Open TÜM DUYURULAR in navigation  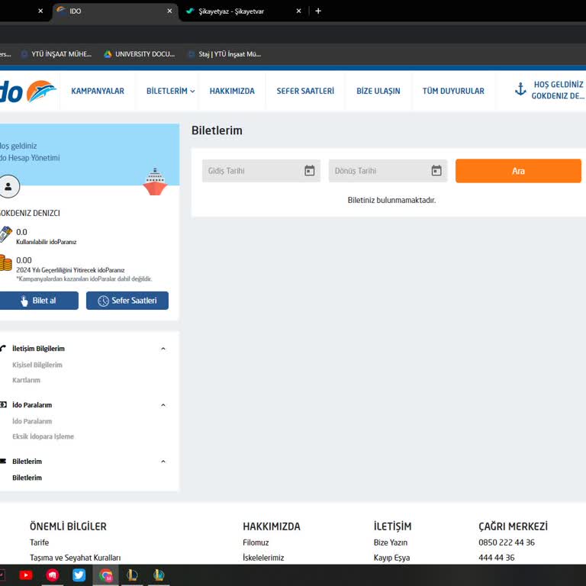(x=453, y=91)
